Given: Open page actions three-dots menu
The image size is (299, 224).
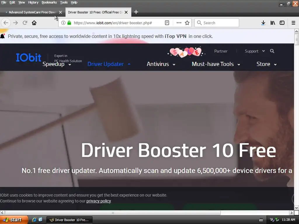Looking at the screenshot, I should click(179, 23).
